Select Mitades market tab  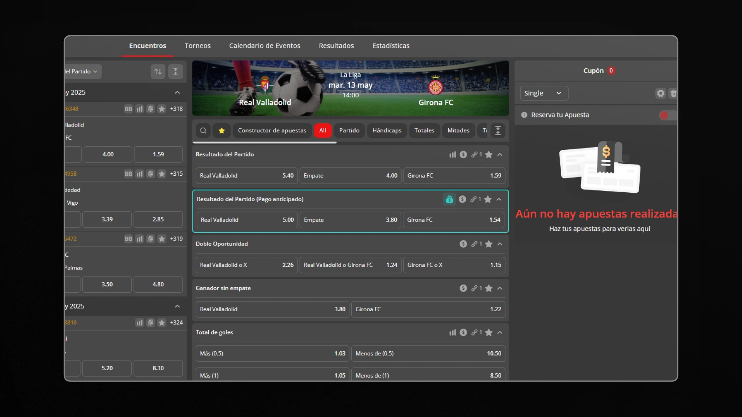(x=458, y=131)
